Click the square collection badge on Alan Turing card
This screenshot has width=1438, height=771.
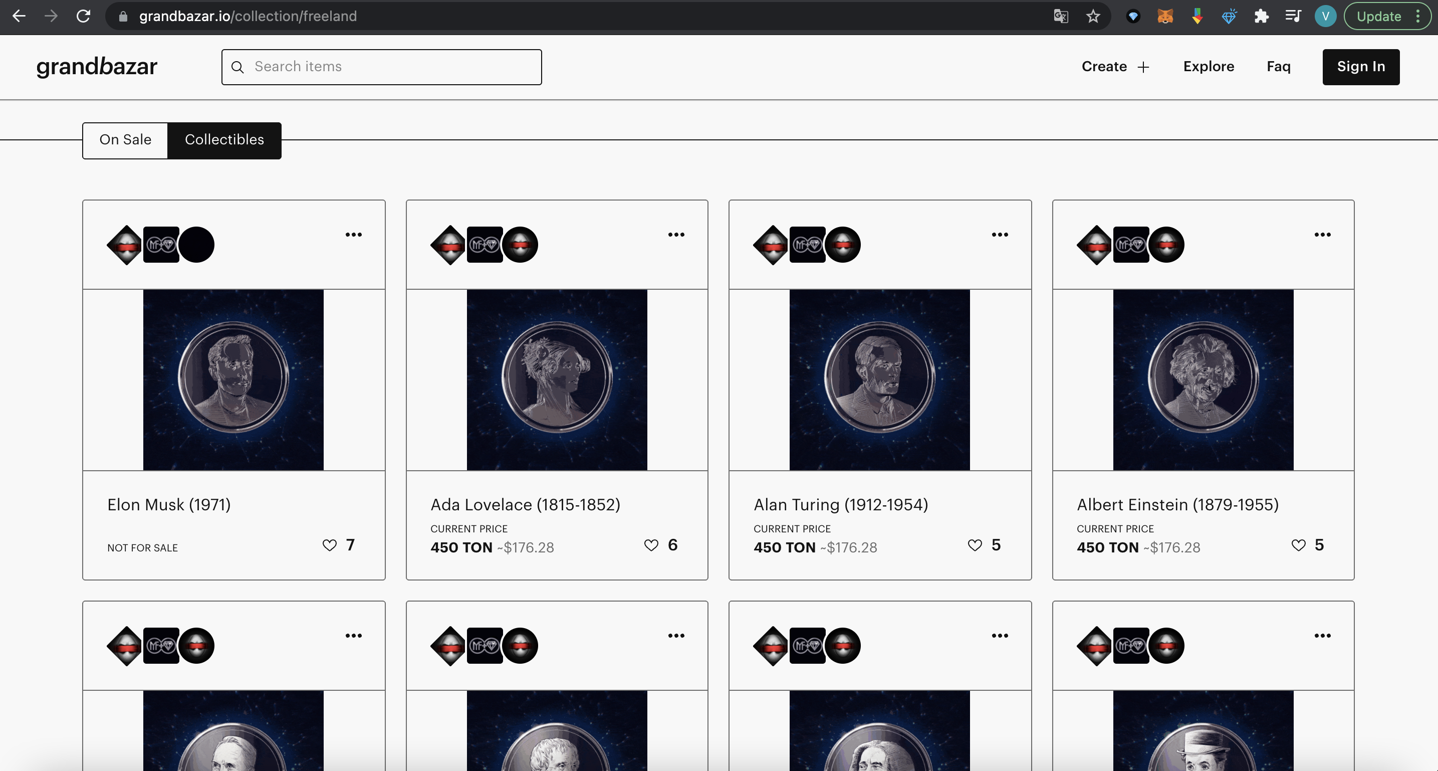click(x=807, y=245)
